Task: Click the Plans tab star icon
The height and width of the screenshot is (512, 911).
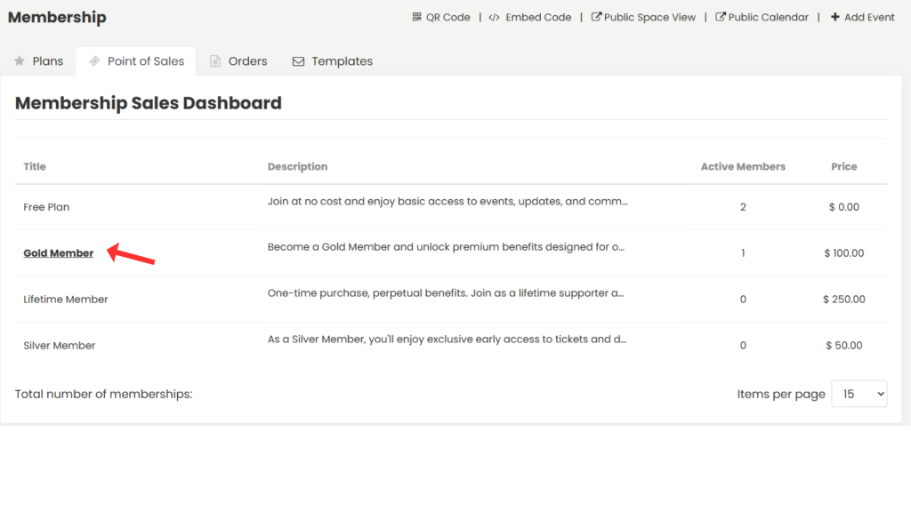Action: point(20,61)
